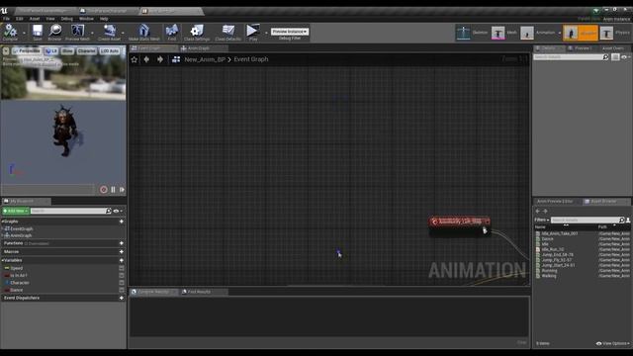Click the Play toolbar icon
Screen dimensions: 633x356
[253, 31]
